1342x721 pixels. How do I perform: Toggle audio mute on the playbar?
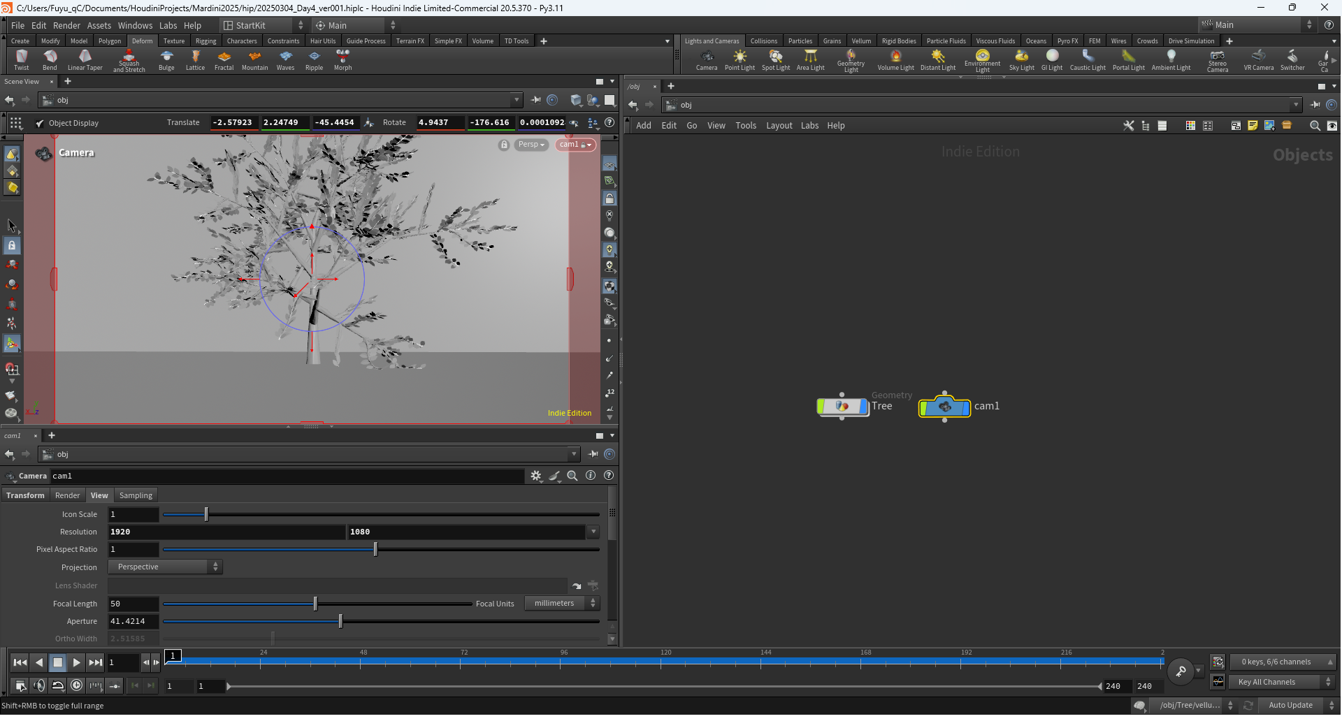coord(39,686)
